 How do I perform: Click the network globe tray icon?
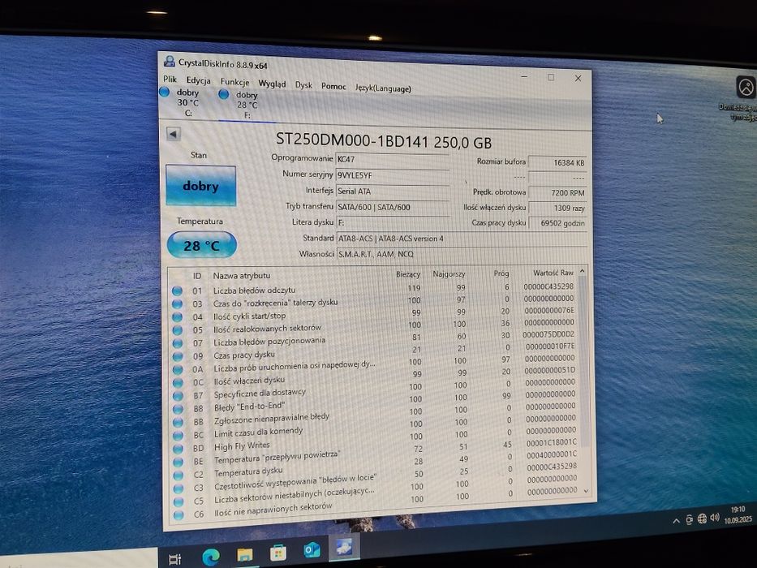tap(702, 519)
